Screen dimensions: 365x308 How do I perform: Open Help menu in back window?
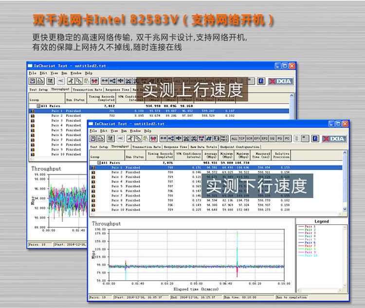pos(89,73)
